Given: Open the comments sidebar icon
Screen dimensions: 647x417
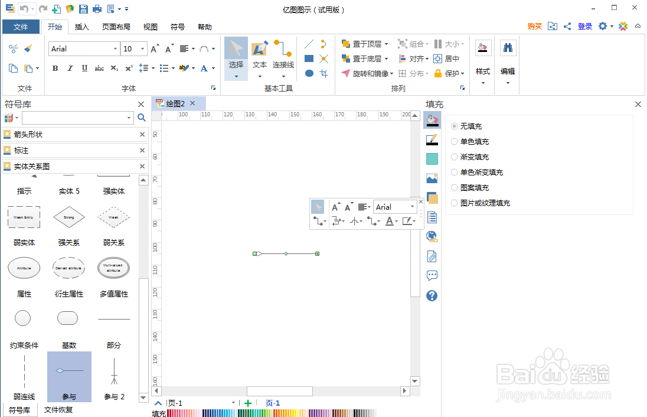Looking at the screenshot, I should 432,275.
